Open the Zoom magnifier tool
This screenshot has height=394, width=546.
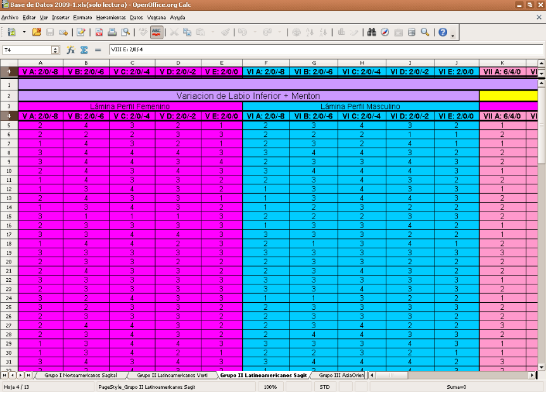424,31
